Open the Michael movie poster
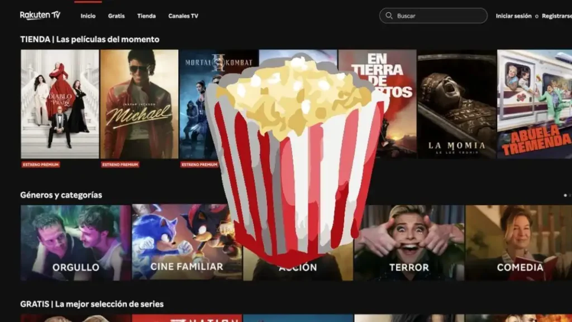The image size is (572, 322). (139, 104)
